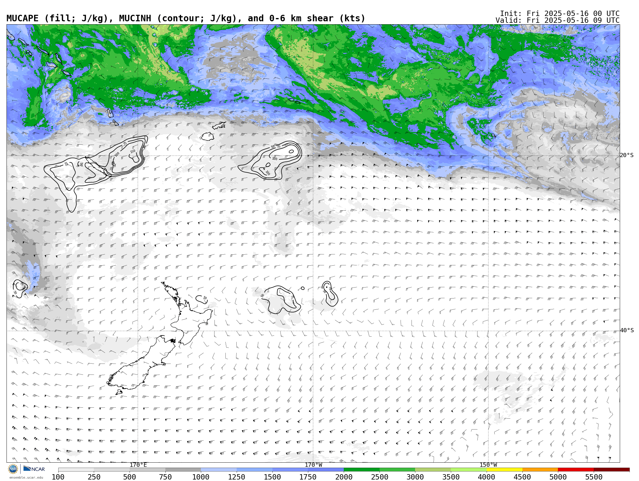
Task: Click the 100 colorbar tick label
Action: [58, 477]
